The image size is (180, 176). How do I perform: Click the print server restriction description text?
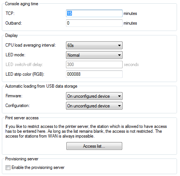pyautogui.click(x=86, y=131)
